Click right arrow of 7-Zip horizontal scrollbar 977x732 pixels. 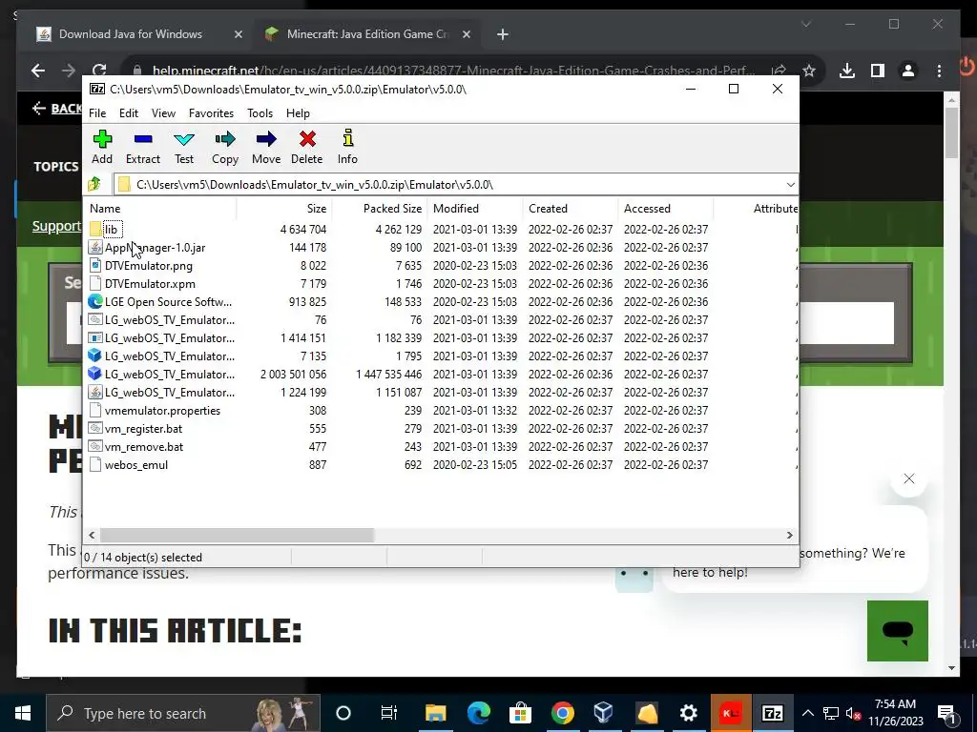(x=789, y=536)
